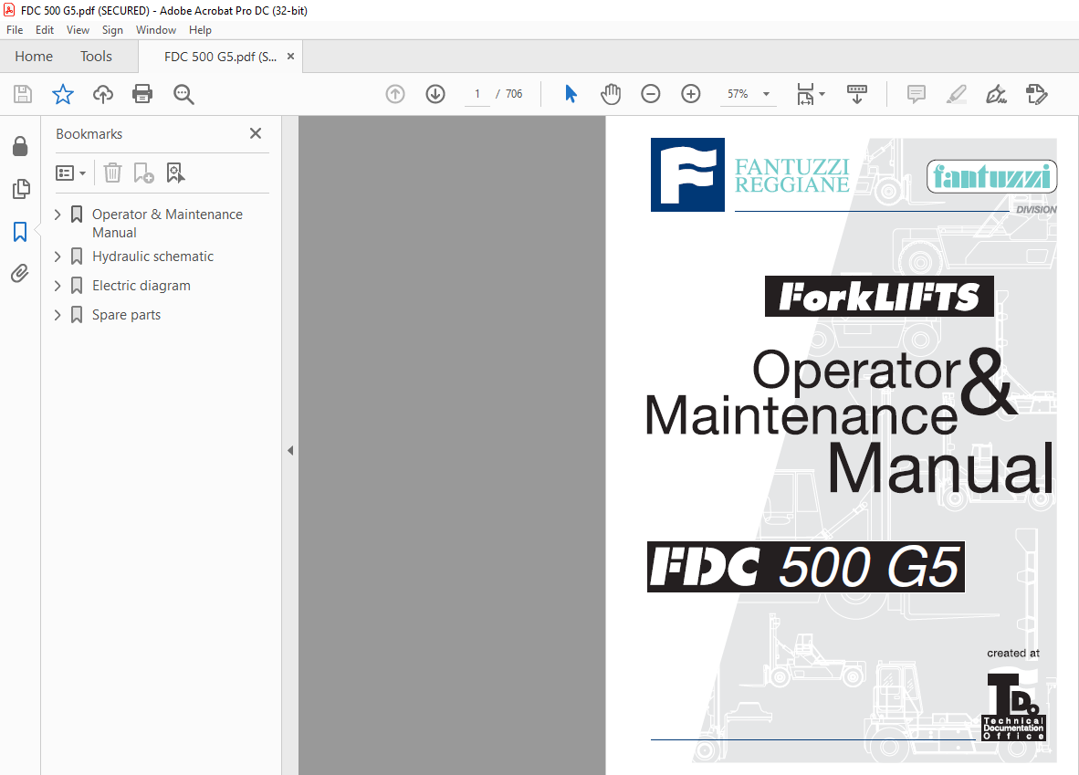Image resolution: width=1079 pixels, height=775 pixels.
Task: Open the Attachments paperclip panel
Action: [x=20, y=274]
